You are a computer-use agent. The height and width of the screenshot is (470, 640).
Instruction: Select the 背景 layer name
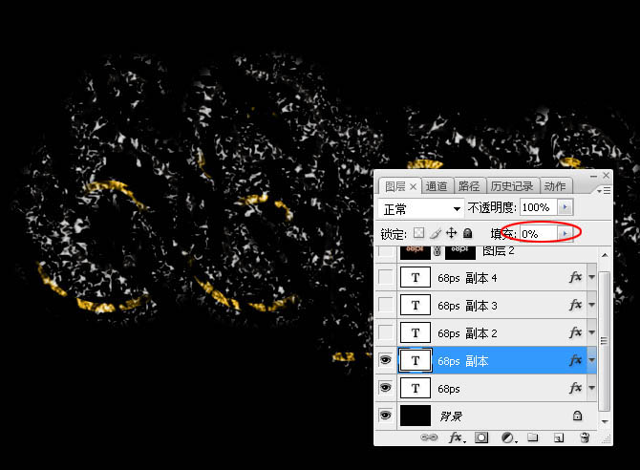[451, 417]
